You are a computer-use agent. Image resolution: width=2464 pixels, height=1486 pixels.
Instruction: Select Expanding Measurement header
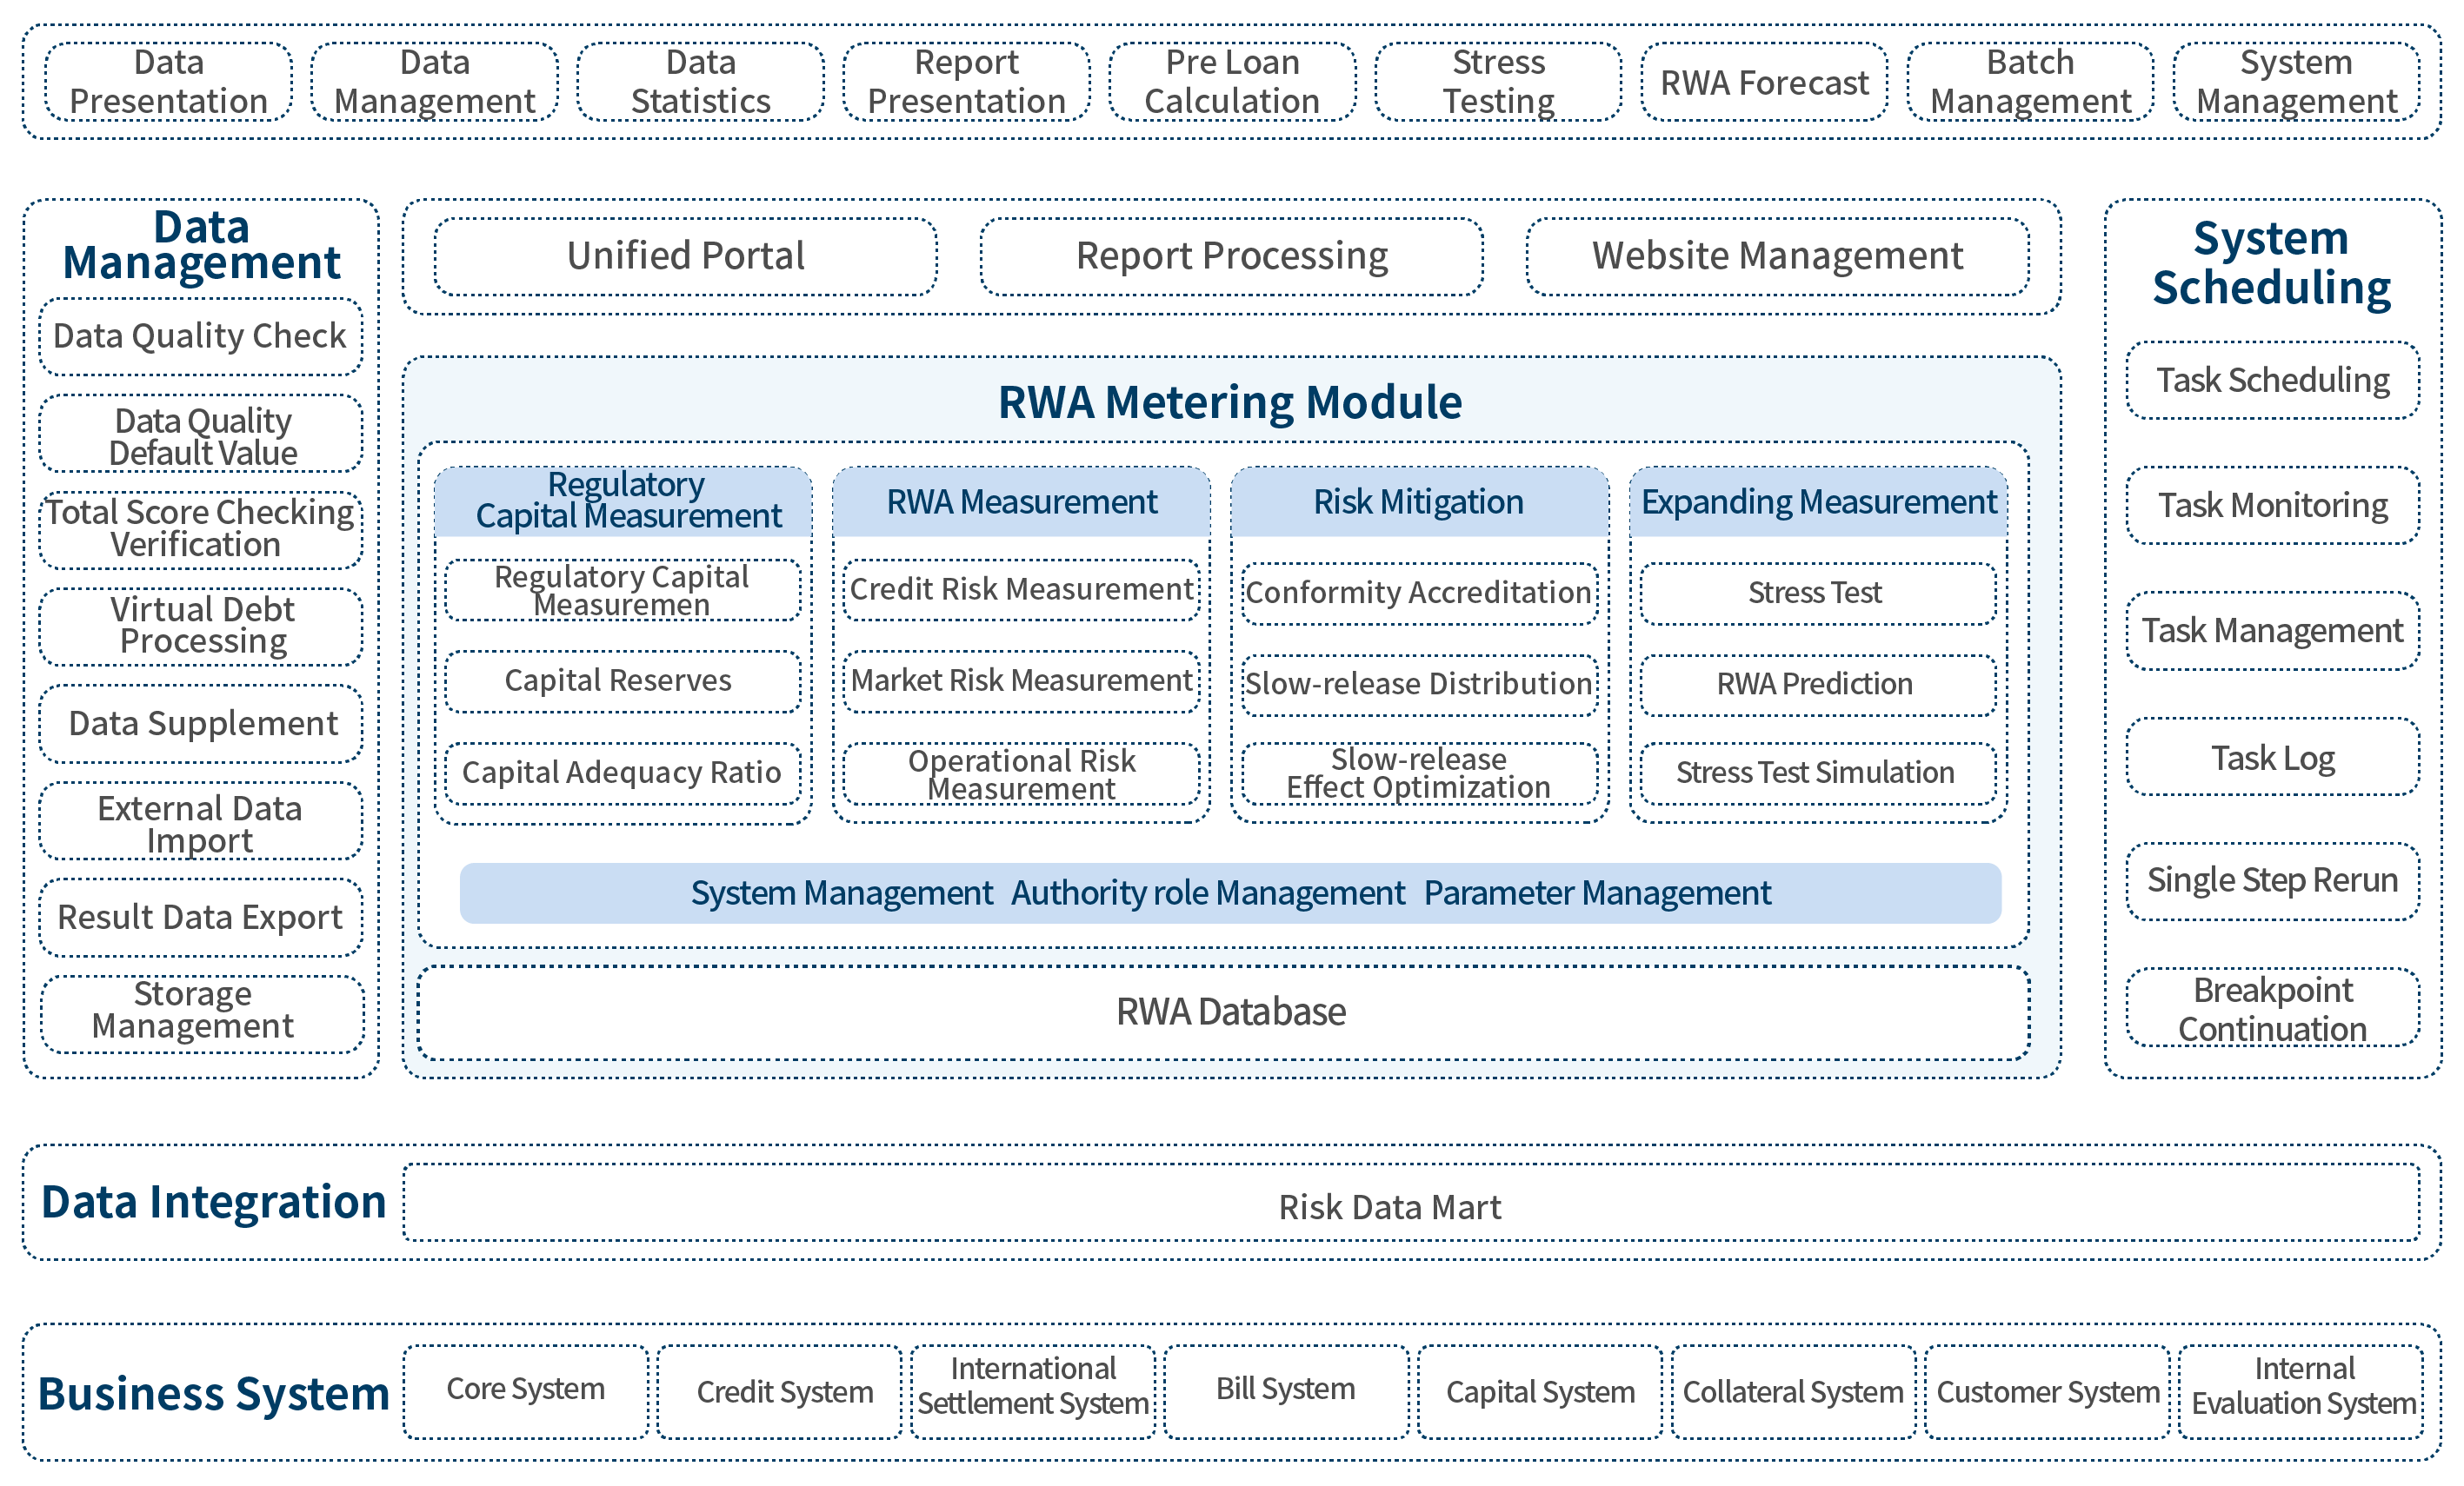1819,501
